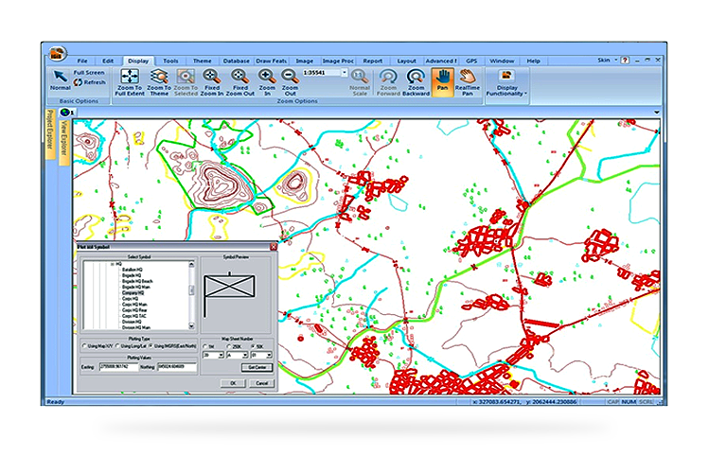
Task: Cancel the Plot Mil Symbol dialog
Action: click(x=262, y=383)
